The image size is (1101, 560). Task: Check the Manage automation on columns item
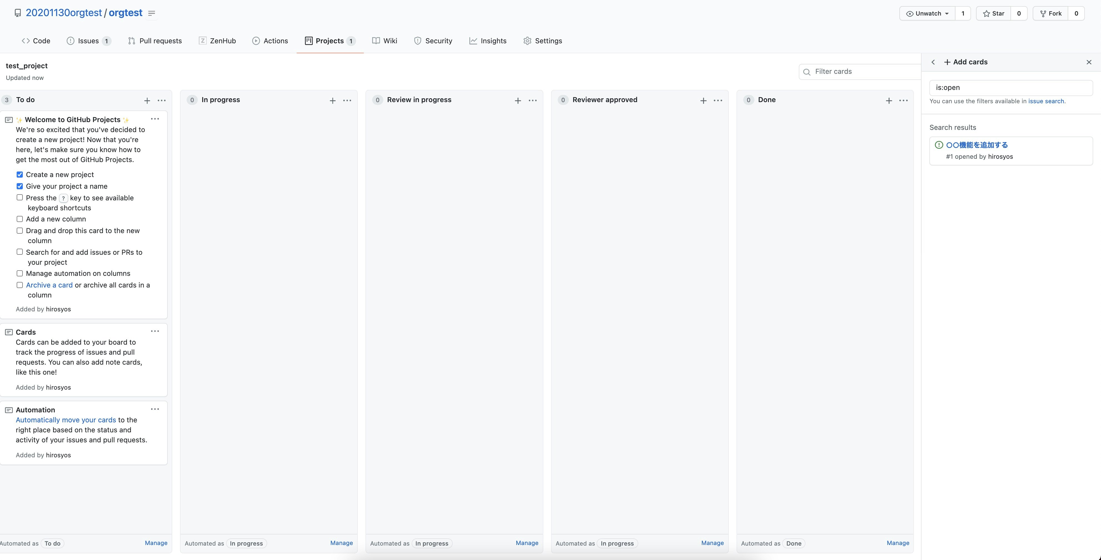[x=20, y=273]
